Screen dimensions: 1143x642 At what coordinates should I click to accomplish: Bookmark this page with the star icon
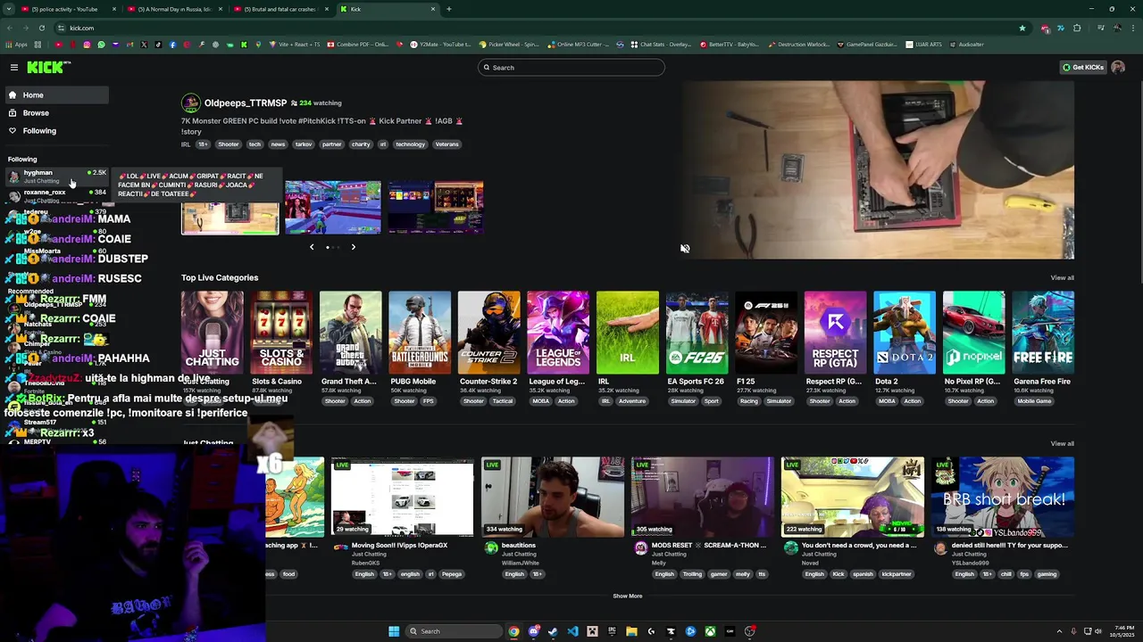(1022, 28)
